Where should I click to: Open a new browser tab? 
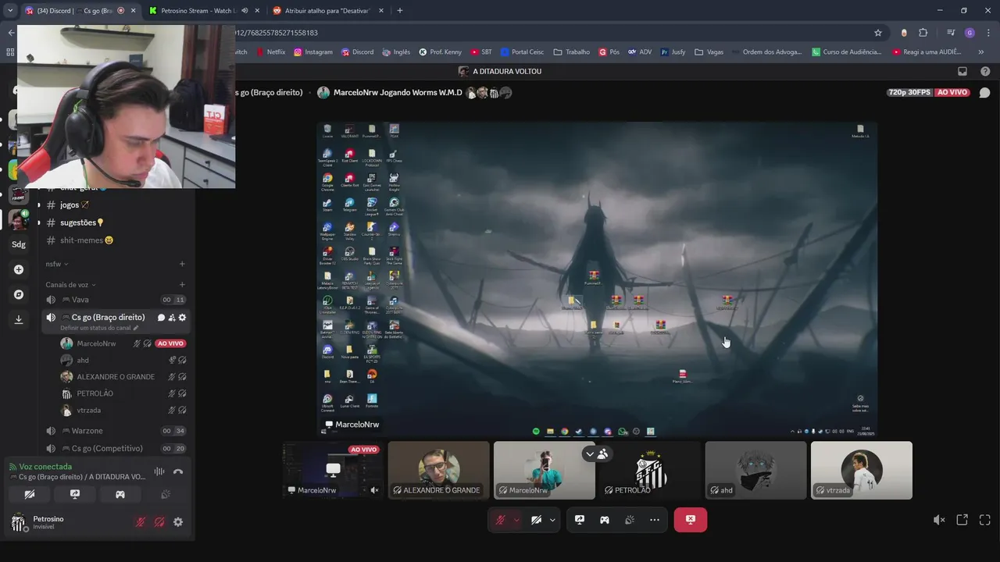point(400,11)
